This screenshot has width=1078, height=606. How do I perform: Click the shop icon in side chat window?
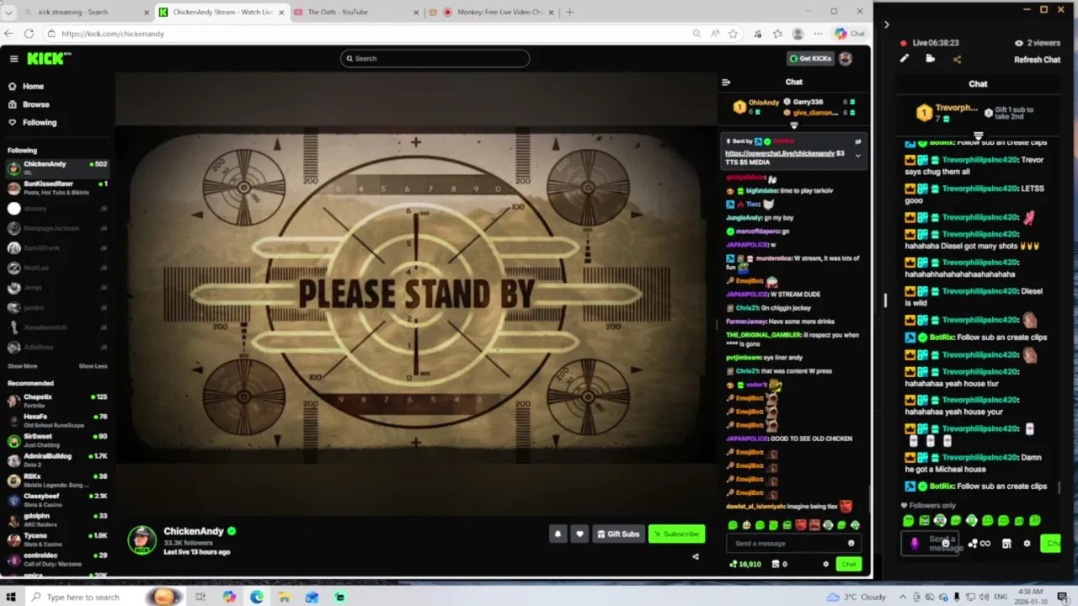[x=1006, y=544]
